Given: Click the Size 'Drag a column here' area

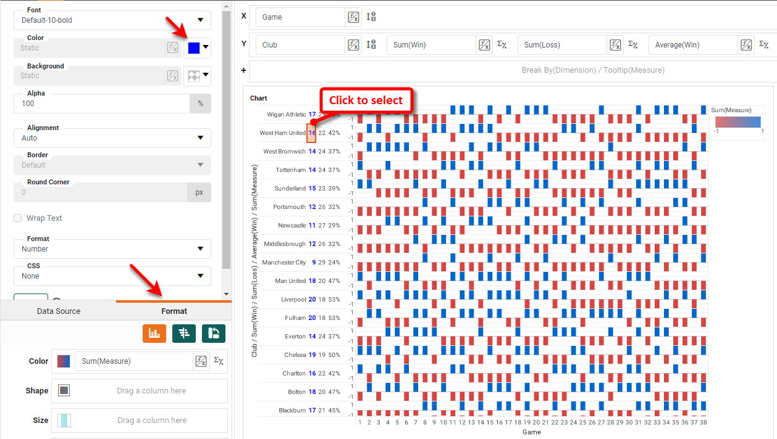Looking at the screenshot, I should 151,421.
